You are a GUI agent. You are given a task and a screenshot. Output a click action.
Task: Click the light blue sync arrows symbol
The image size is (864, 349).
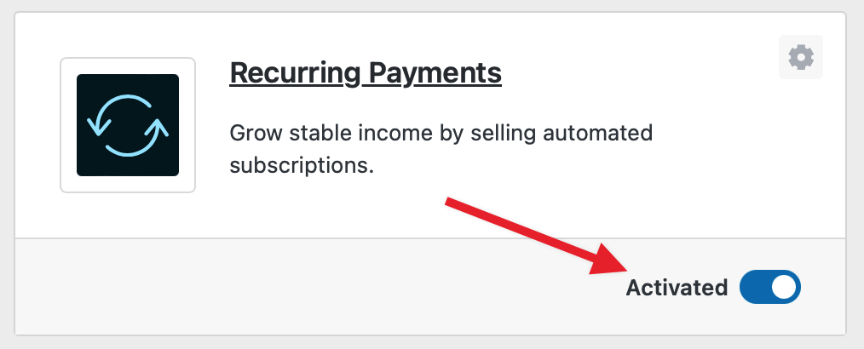click(x=128, y=125)
